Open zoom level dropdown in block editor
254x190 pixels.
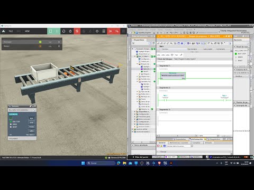pos(218,136)
